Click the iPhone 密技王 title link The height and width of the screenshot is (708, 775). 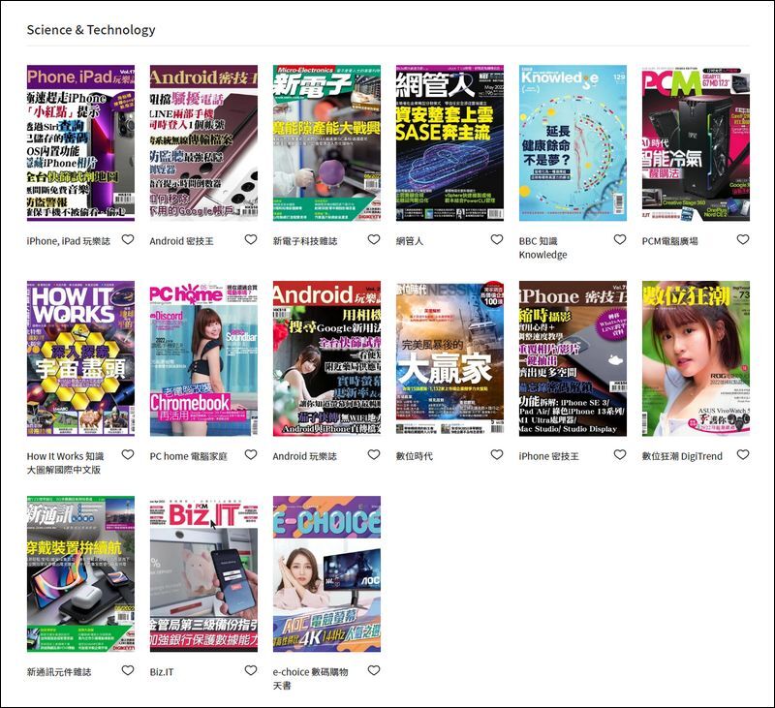[549, 456]
